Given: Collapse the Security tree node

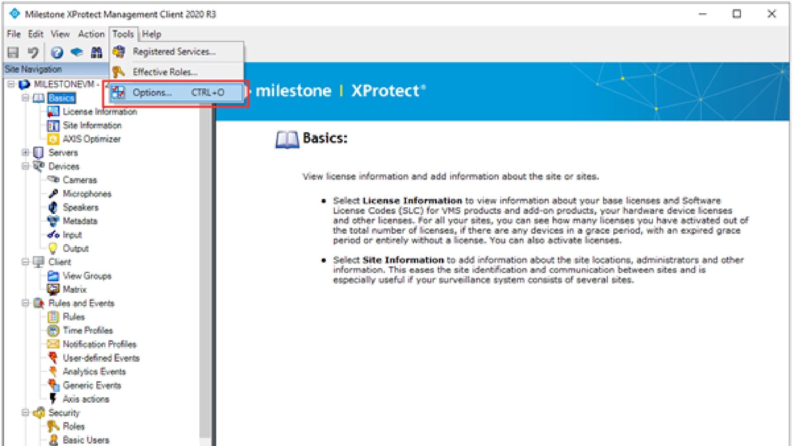Looking at the screenshot, I should coord(26,413).
